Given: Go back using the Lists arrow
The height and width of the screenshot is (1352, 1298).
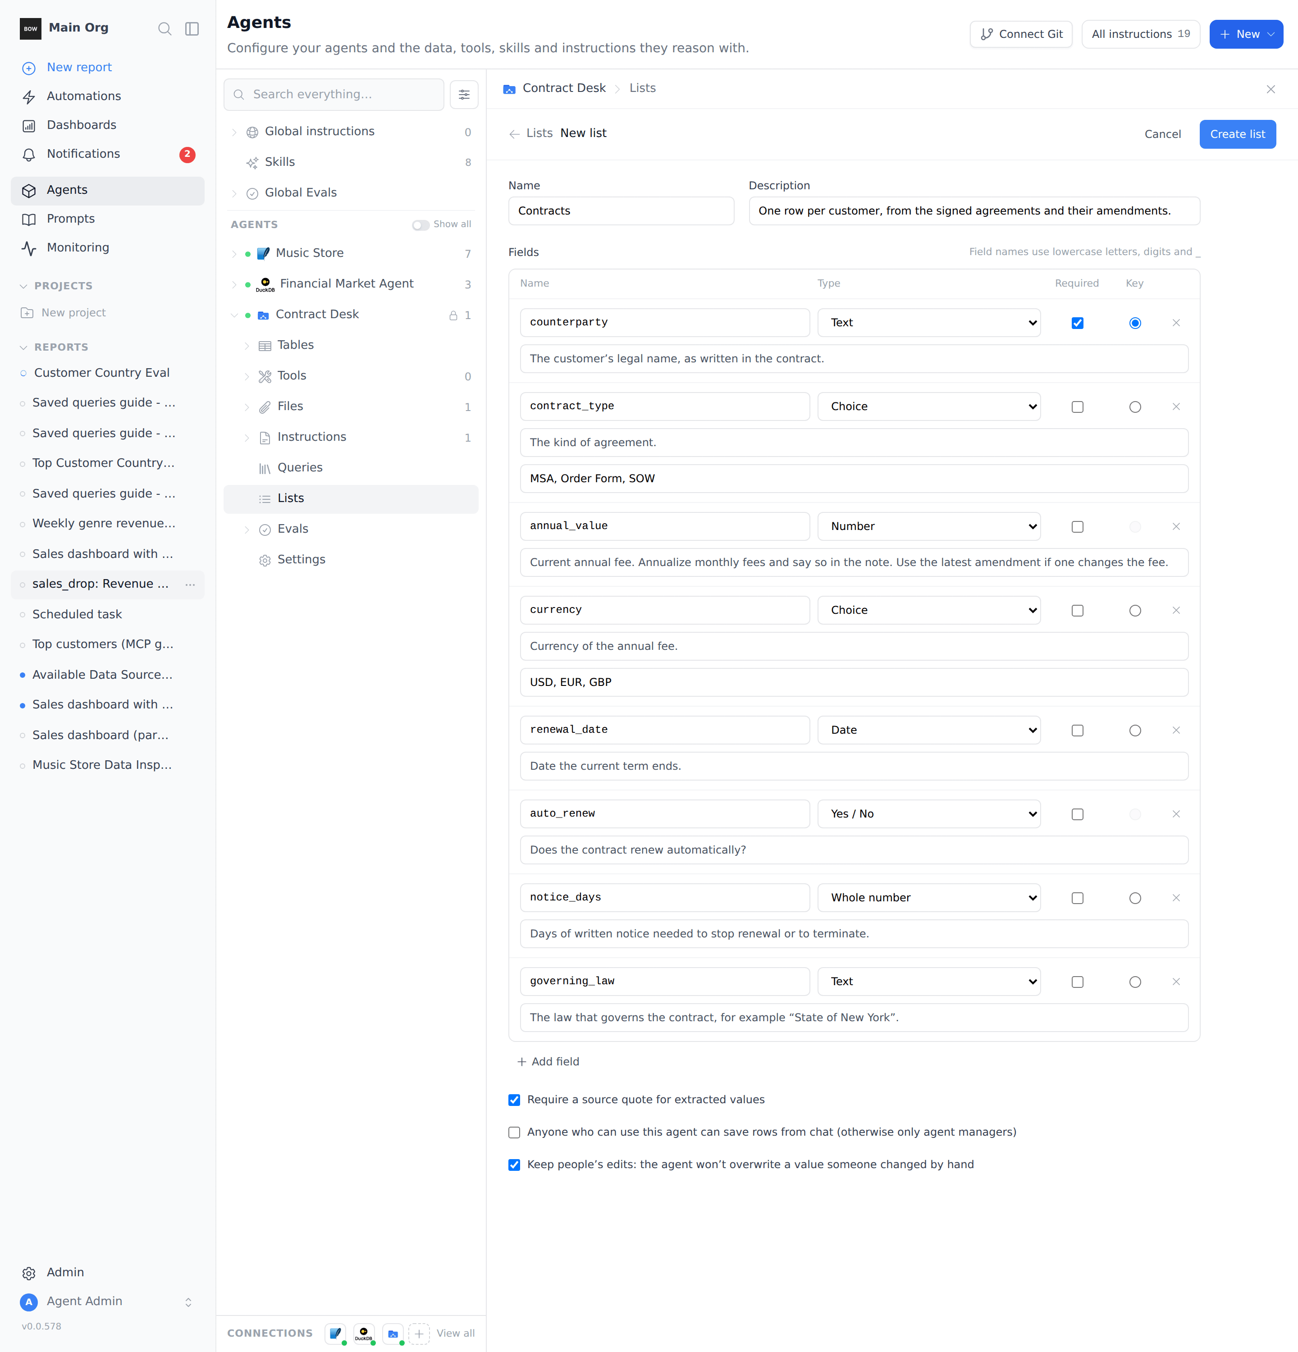Looking at the screenshot, I should 515,134.
